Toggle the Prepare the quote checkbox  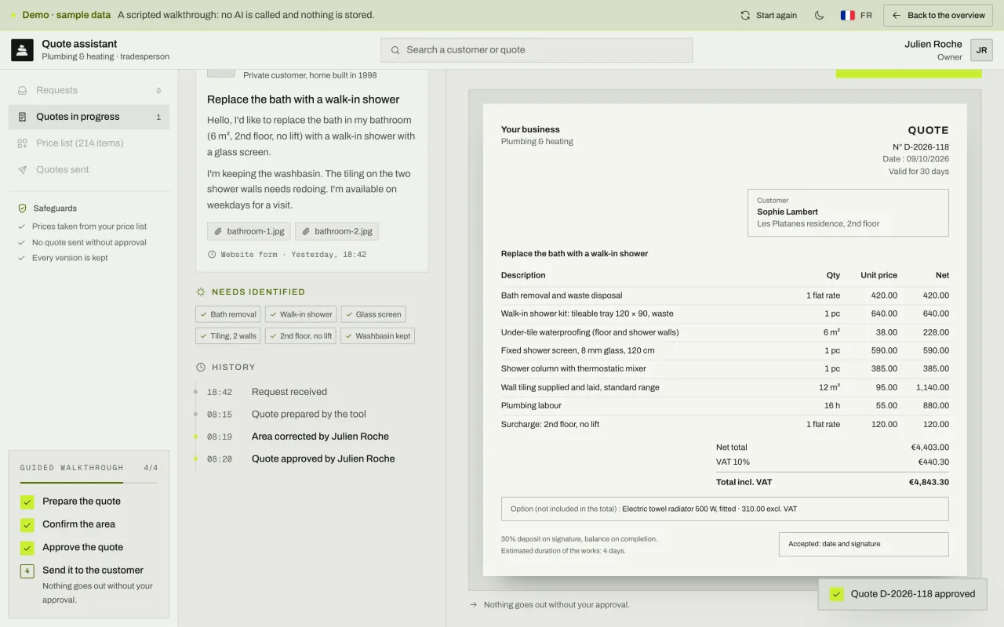tap(27, 502)
